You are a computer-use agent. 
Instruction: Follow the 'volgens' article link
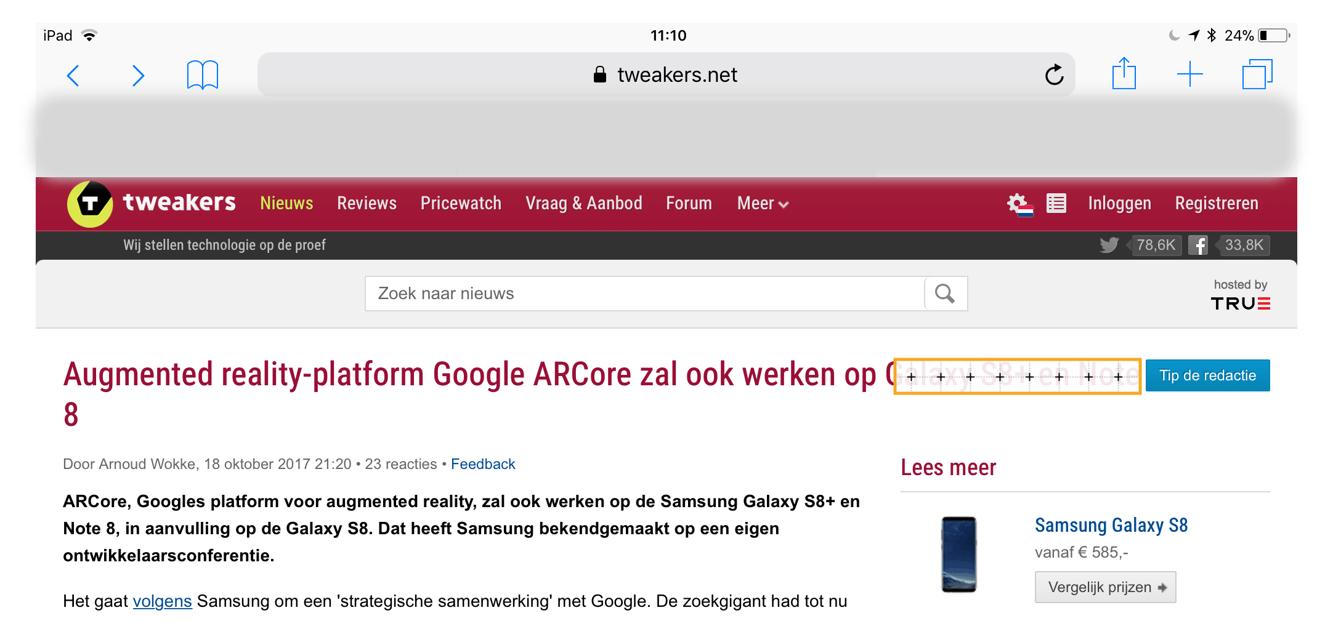tap(163, 601)
